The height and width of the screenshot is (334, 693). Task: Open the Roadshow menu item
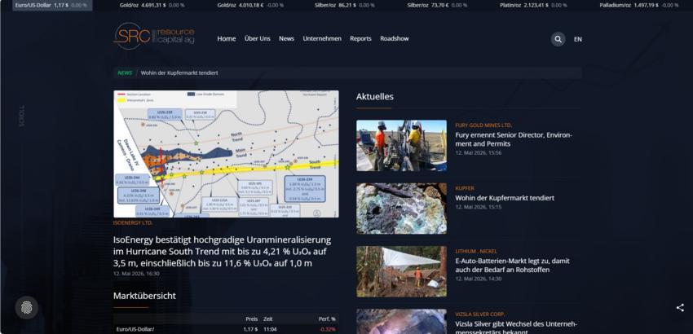395,39
